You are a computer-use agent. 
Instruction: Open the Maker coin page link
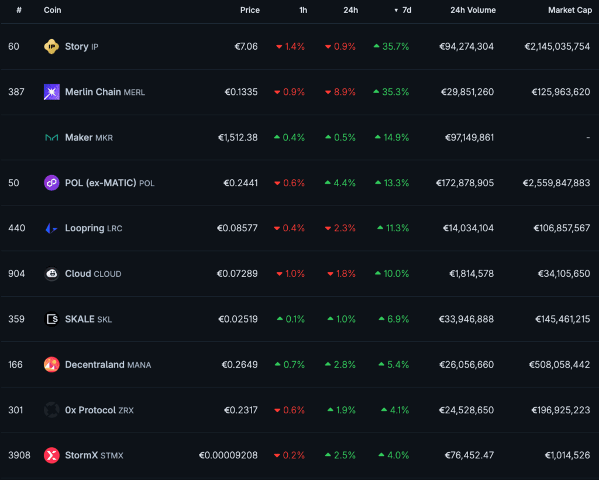[x=89, y=138]
